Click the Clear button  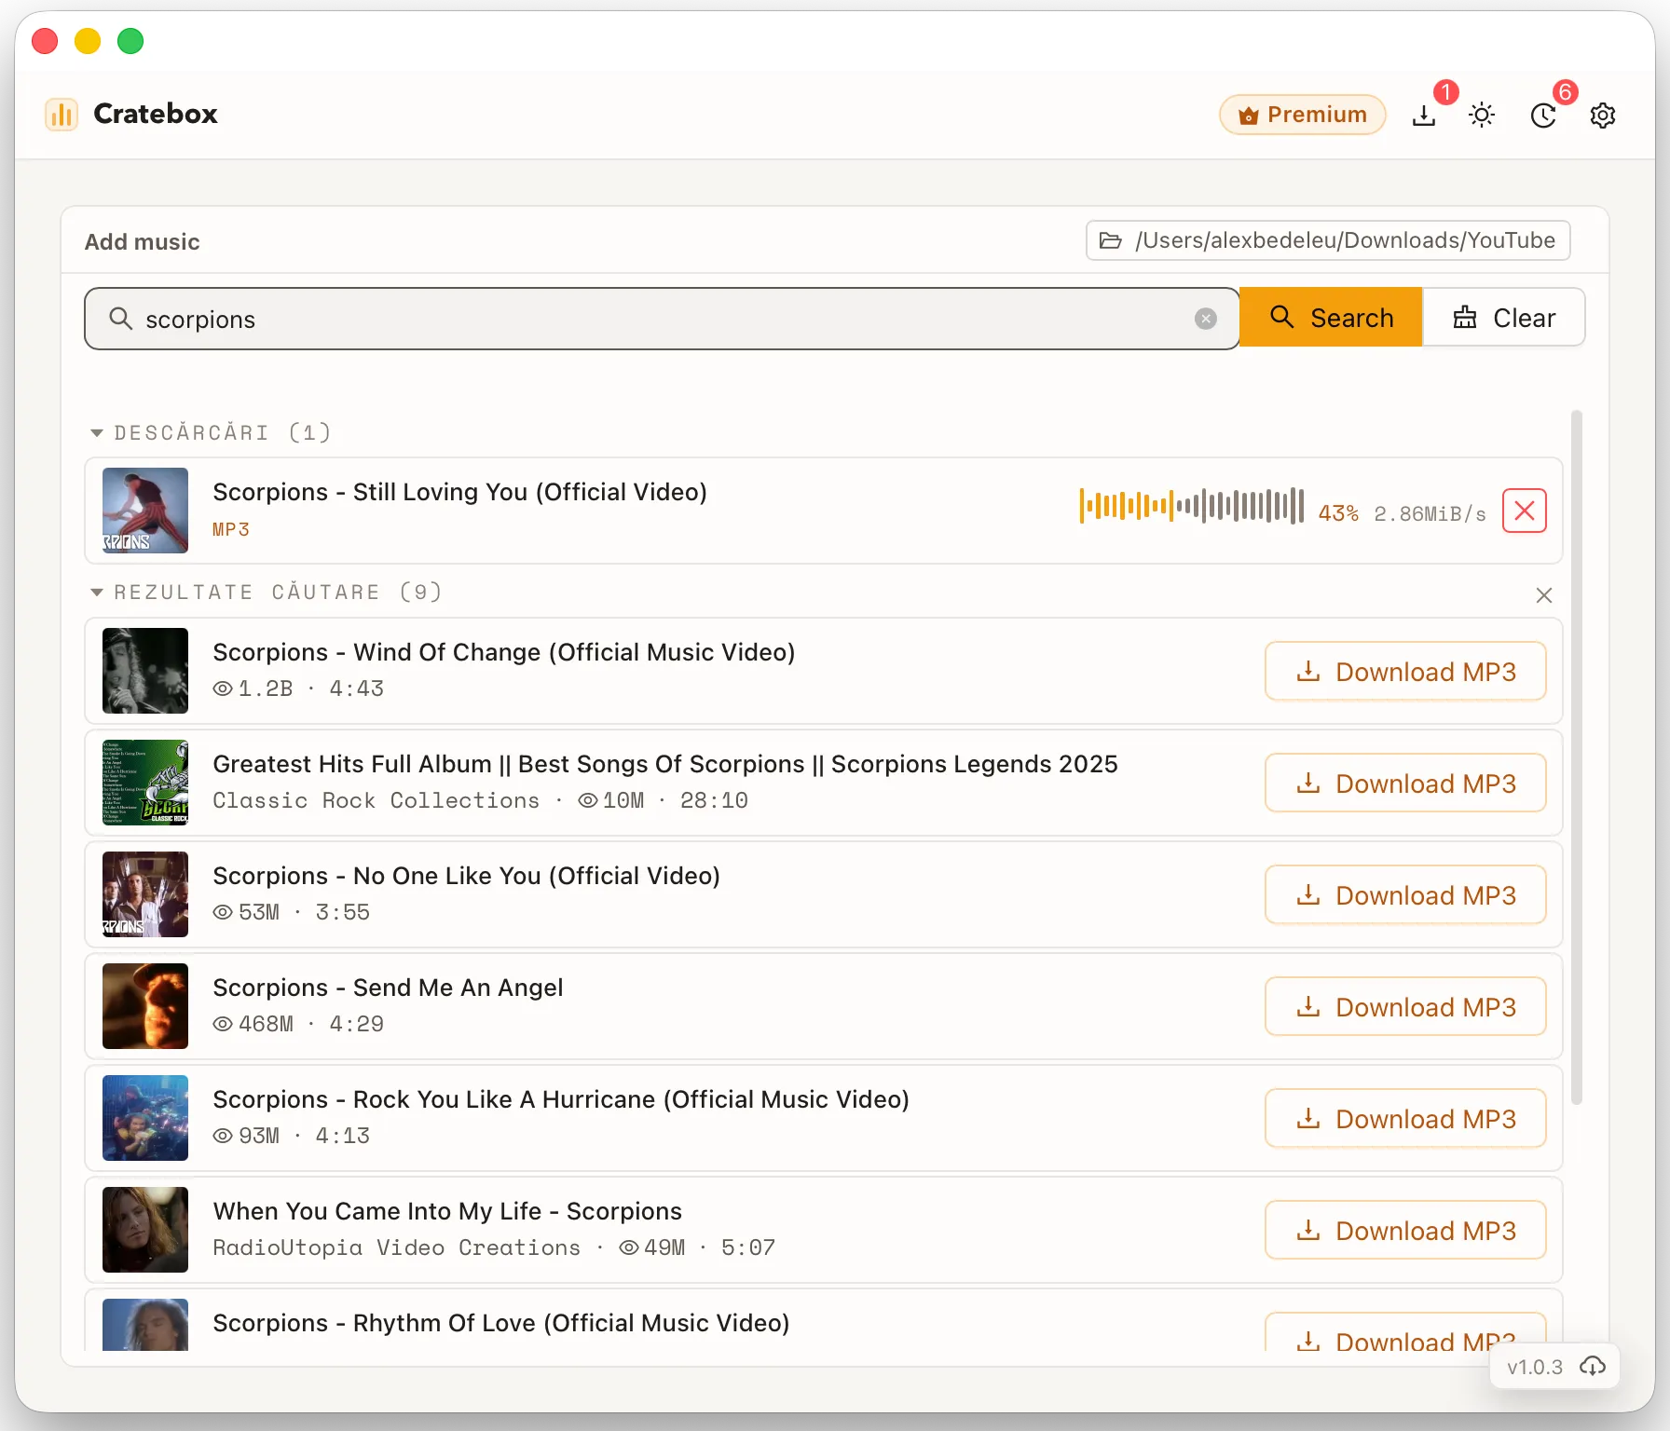coord(1504,318)
